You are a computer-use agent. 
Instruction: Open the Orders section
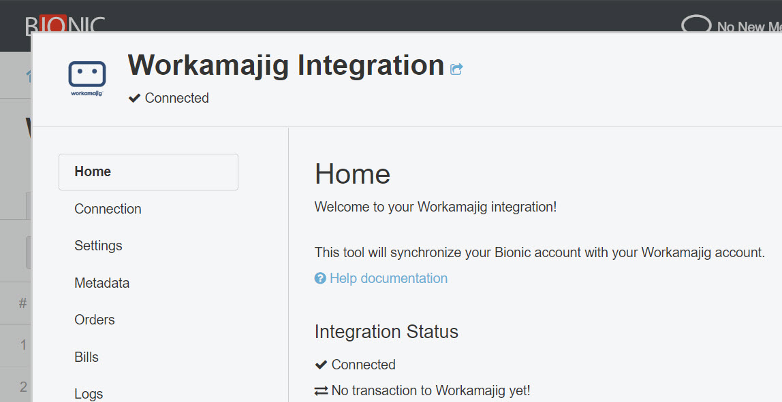point(95,320)
